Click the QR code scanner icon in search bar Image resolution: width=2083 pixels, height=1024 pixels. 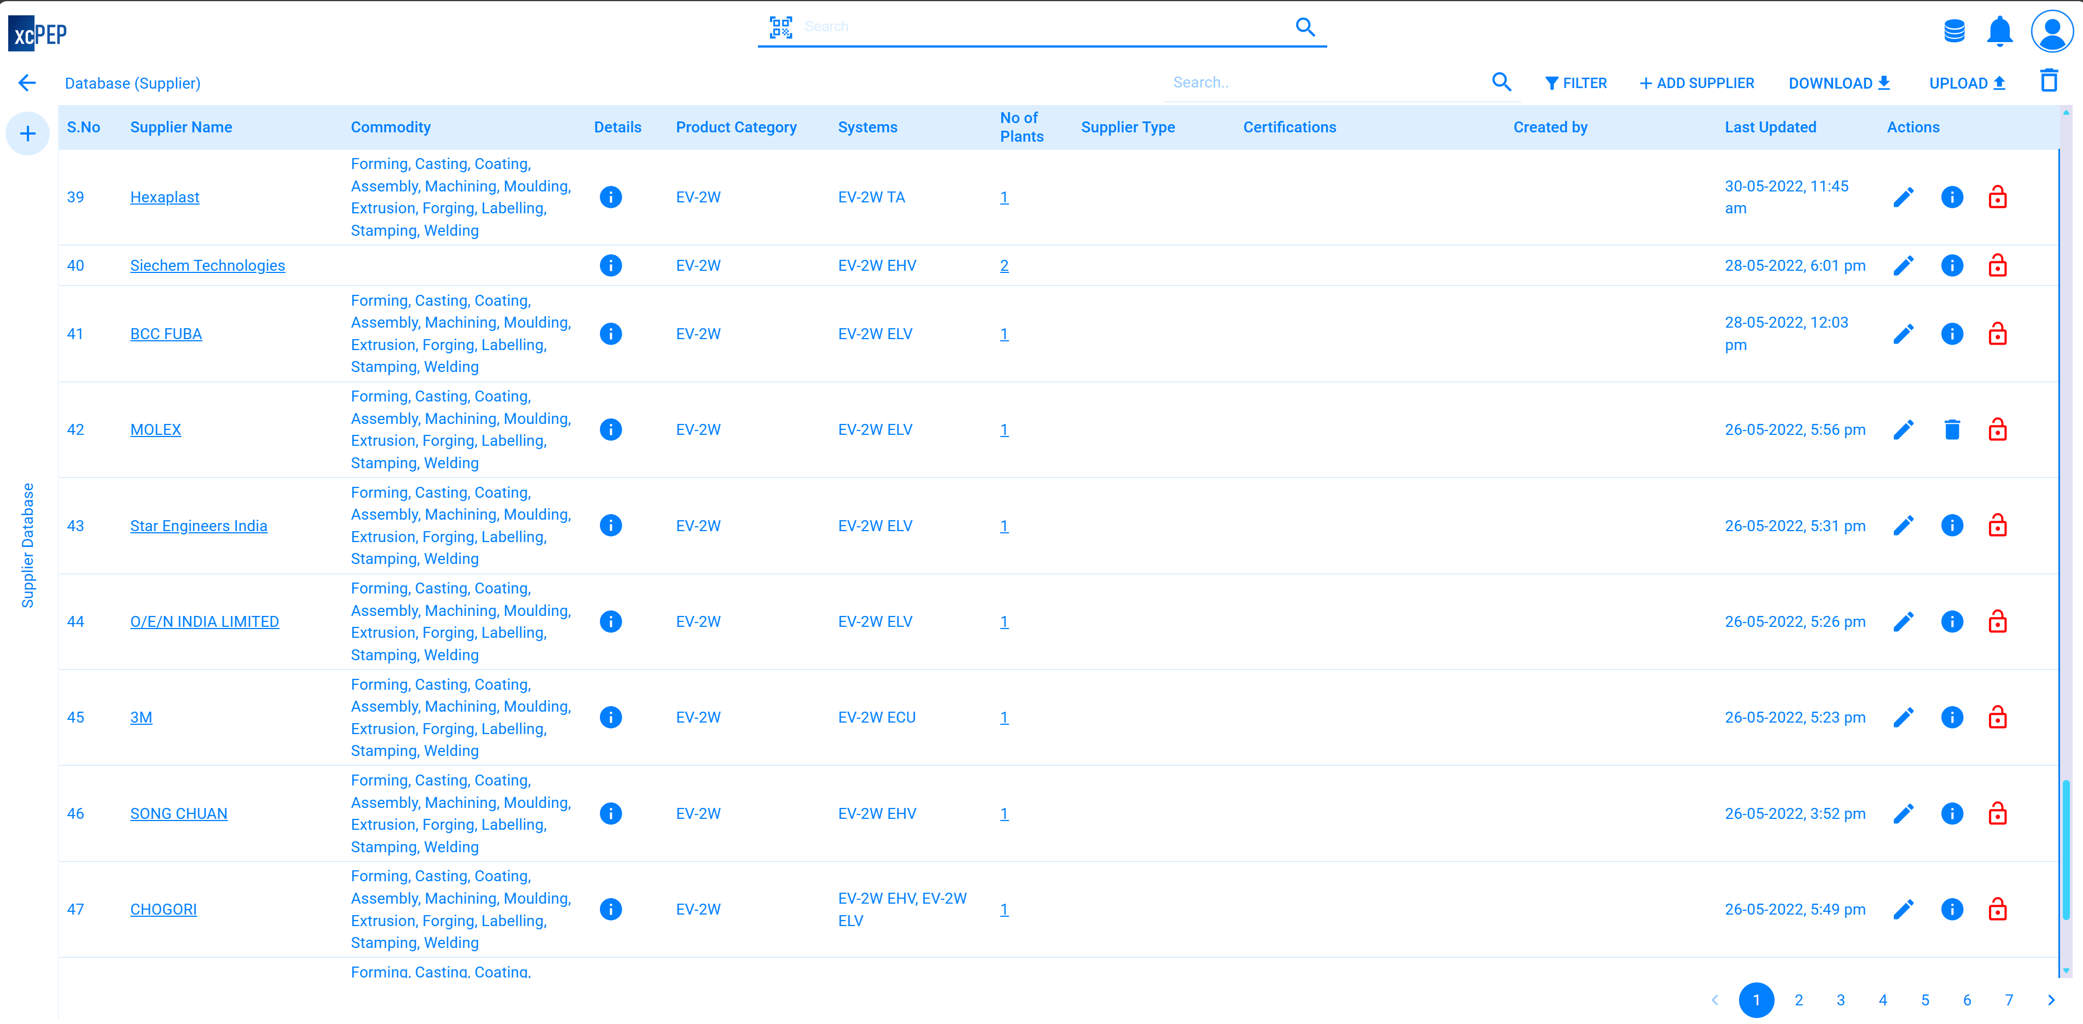tap(781, 27)
